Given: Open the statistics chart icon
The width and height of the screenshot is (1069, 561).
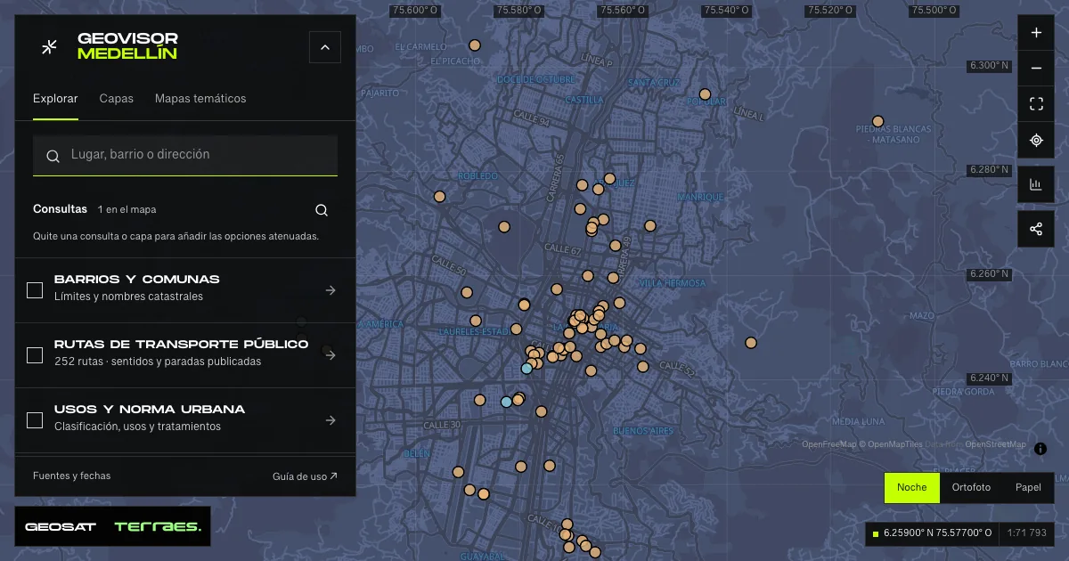Looking at the screenshot, I should pos(1036,184).
